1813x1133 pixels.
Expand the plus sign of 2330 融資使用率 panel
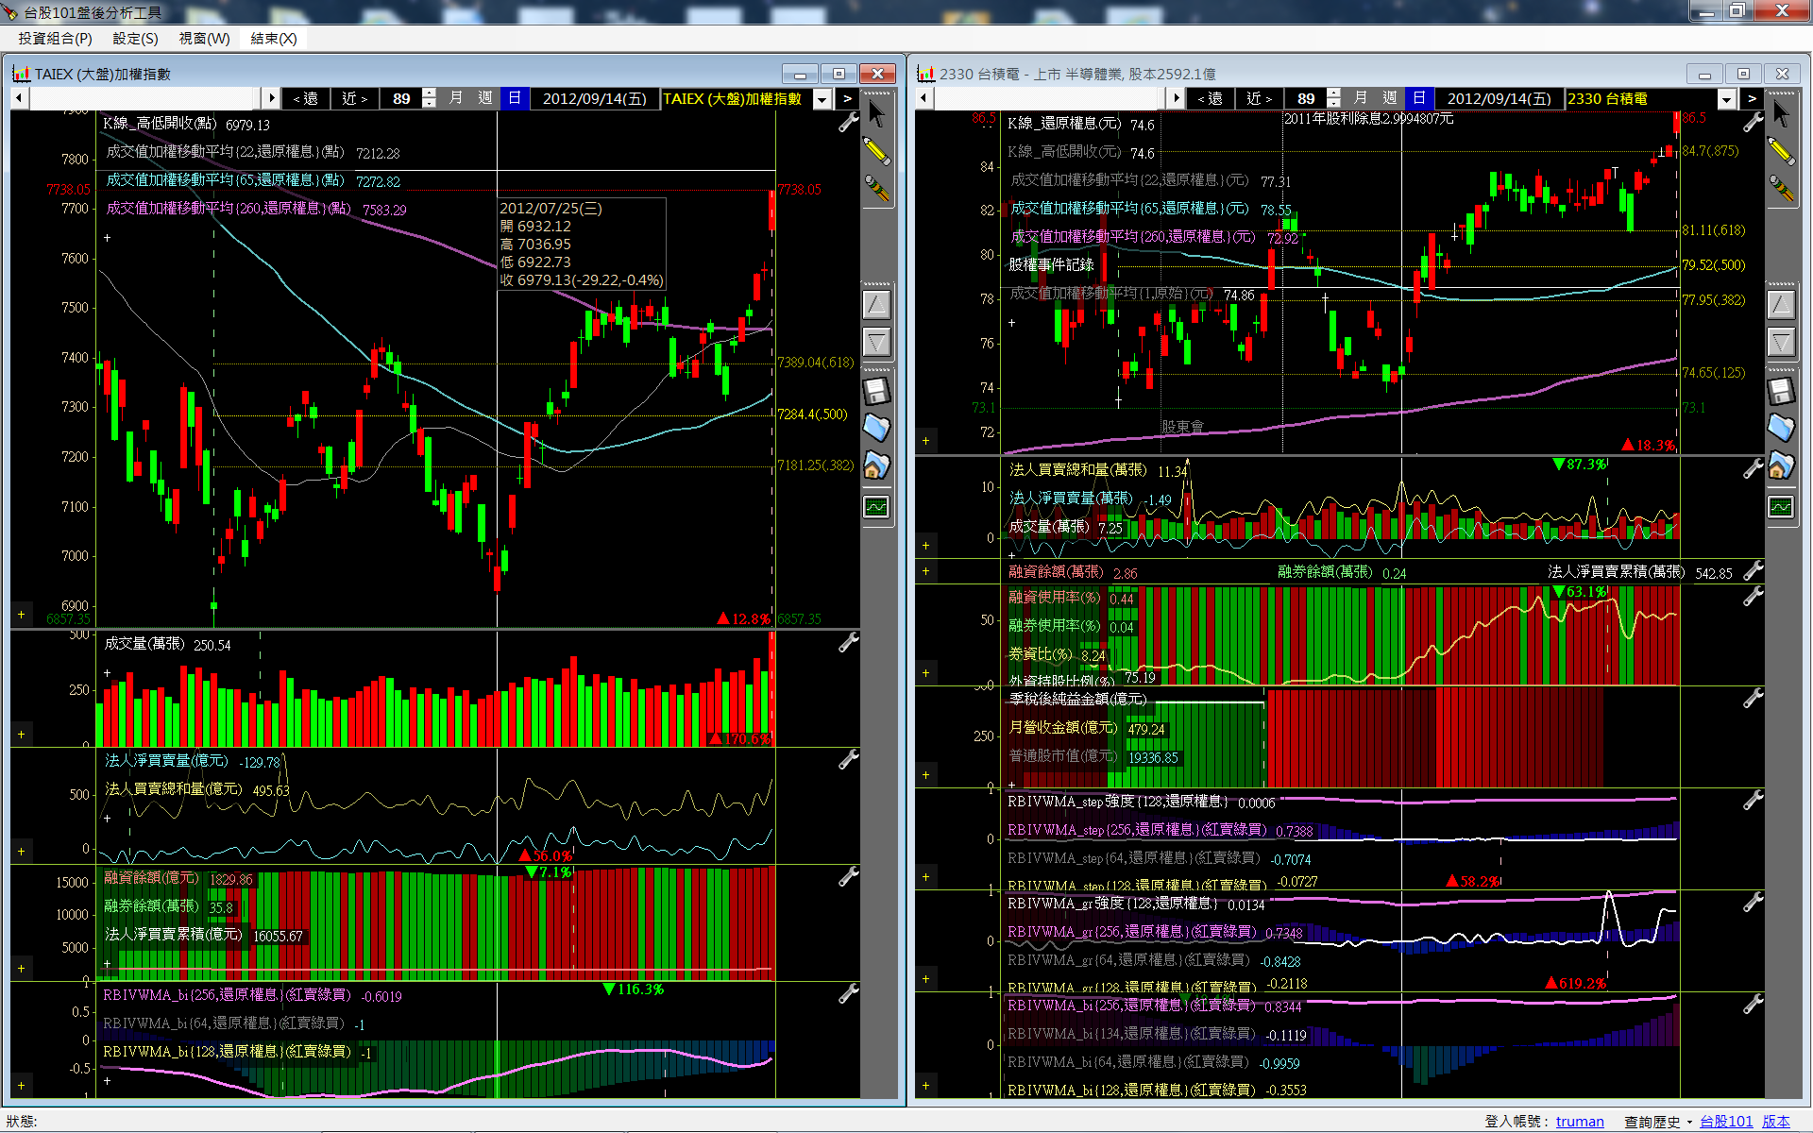point(925,673)
